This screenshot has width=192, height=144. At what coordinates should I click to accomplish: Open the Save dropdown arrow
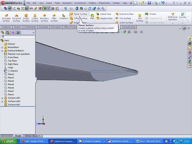tap(153, 3)
